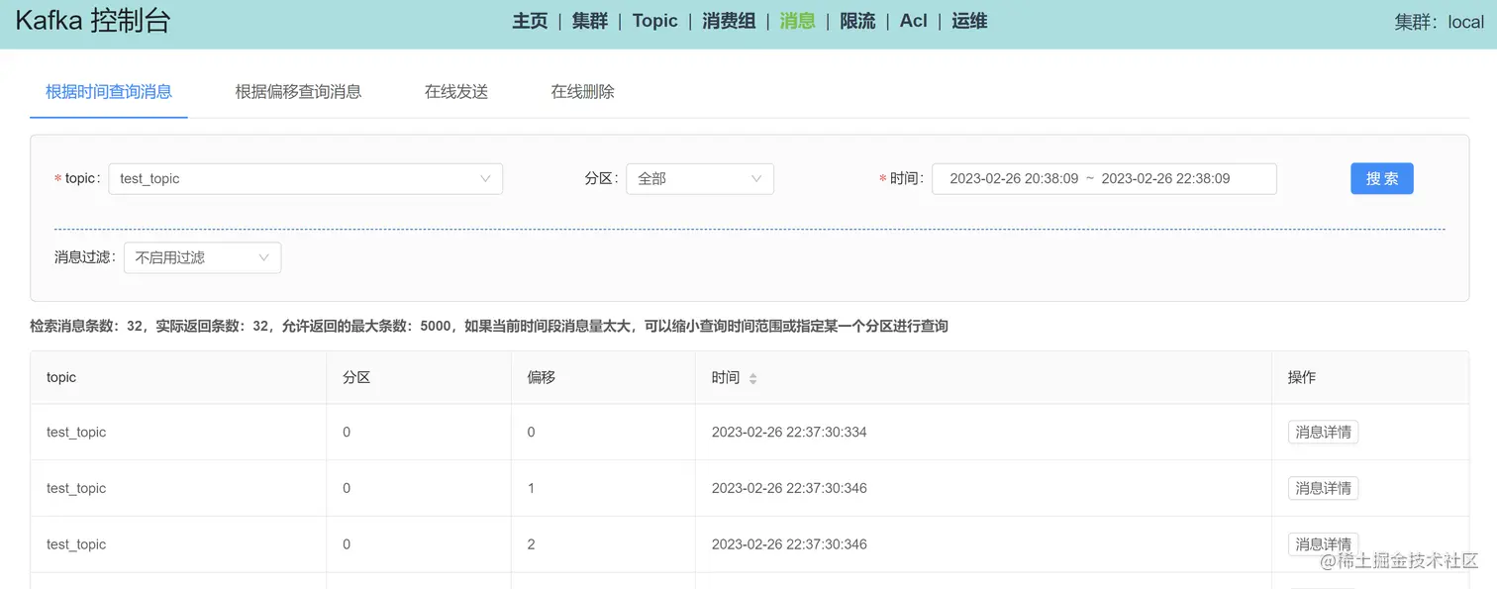This screenshot has width=1497, height=589.
Task: Click time cell 2023-02-26 22:37:30:334
Action: point(789,433)
